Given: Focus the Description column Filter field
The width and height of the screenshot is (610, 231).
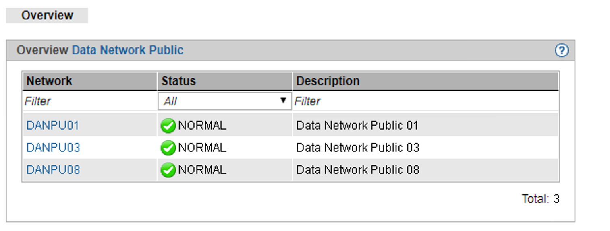Looking at the screenshot, I should [425, 101].
